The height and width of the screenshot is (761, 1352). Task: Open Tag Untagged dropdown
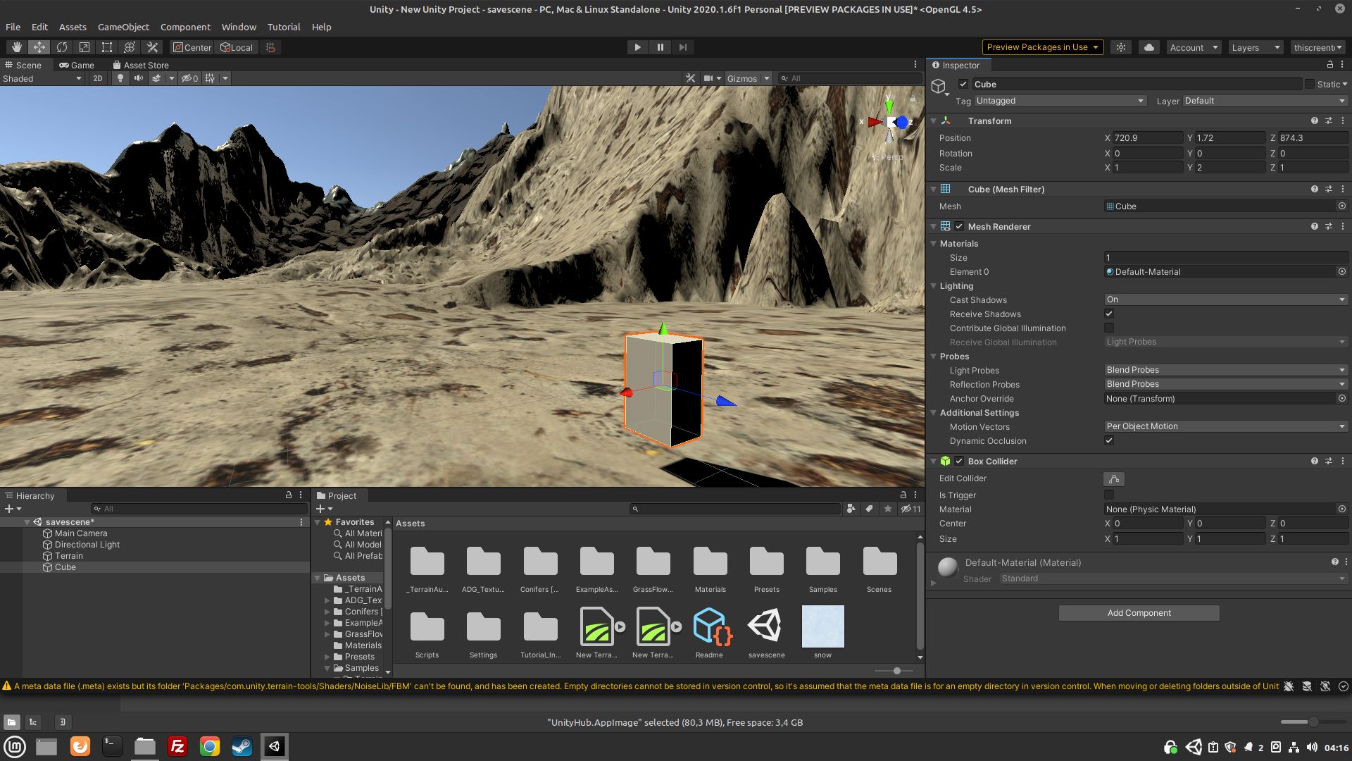(1060, 101)
